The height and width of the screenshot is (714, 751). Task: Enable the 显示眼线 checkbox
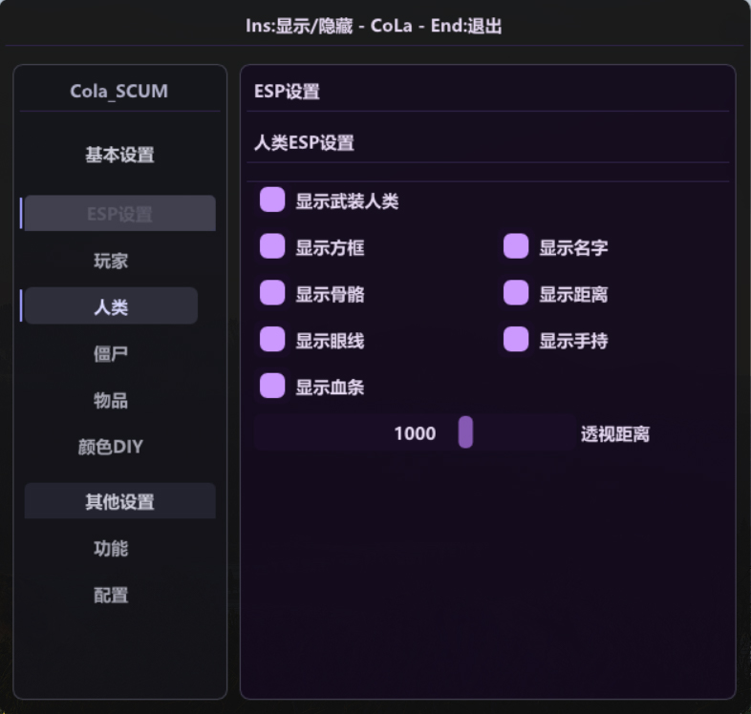(272, 339)
